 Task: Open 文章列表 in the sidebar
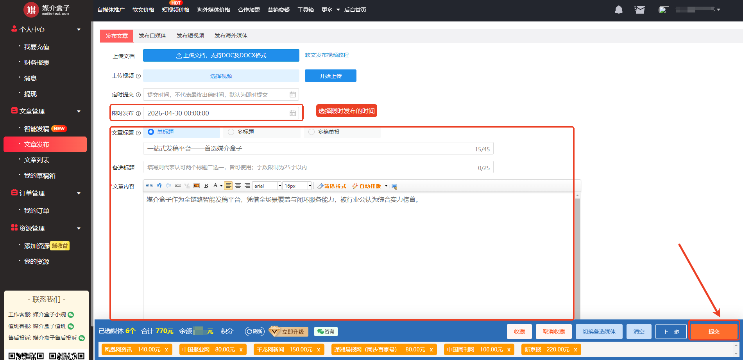click(x=37, y=160)
